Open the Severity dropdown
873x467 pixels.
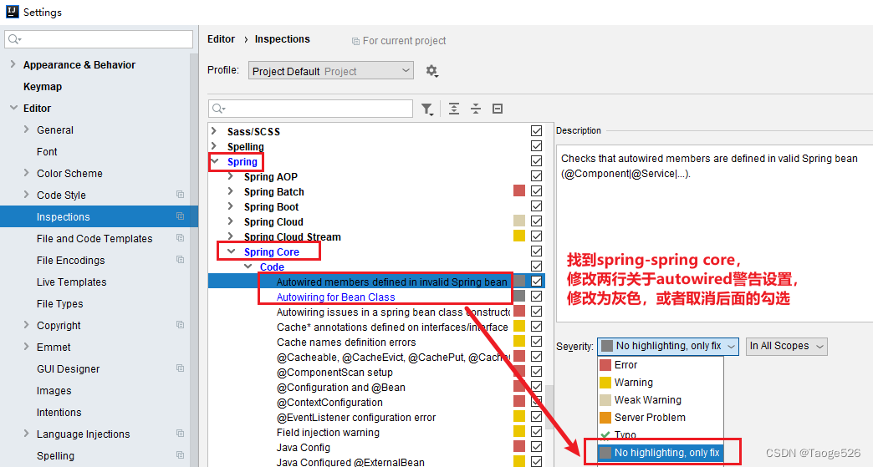point(668,346)
